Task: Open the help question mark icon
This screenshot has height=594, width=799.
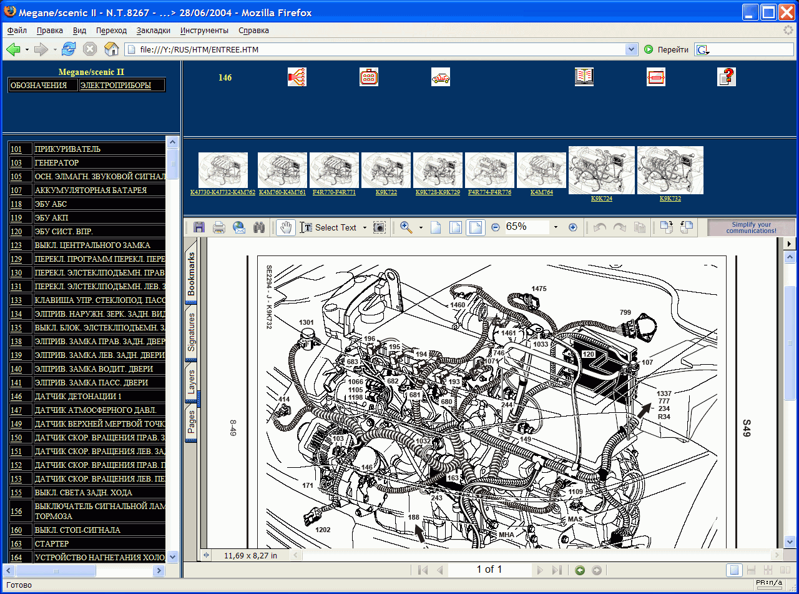Action: (x=727, y=77)
